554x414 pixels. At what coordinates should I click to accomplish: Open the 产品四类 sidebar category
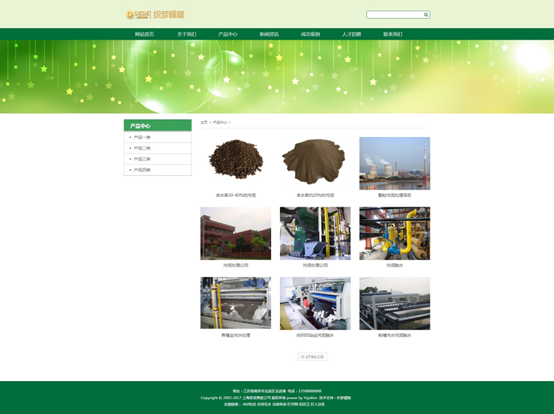tap(141, 170)
